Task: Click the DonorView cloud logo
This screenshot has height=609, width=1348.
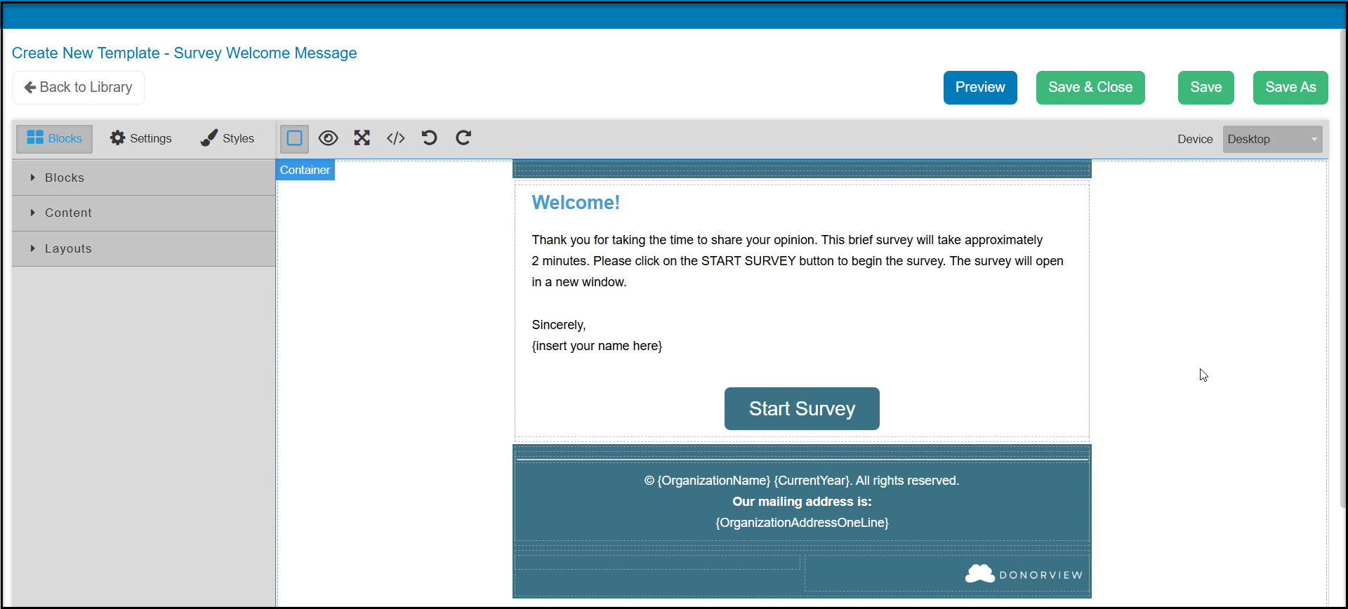Action: [1024, 574]
